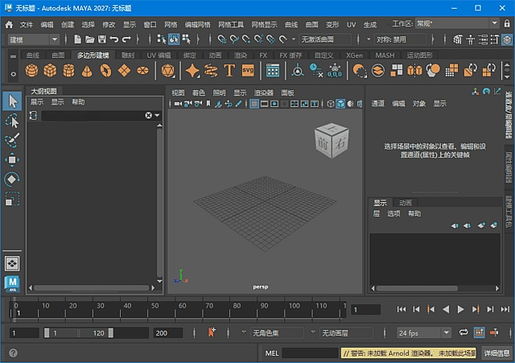The width and height of the screenshot is (515, 363).
Task: Choose the Lasso selection tool
Action: point(12,121)
